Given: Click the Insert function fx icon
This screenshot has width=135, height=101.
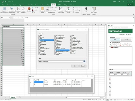Looking at the screenshot, I should 23,9.
